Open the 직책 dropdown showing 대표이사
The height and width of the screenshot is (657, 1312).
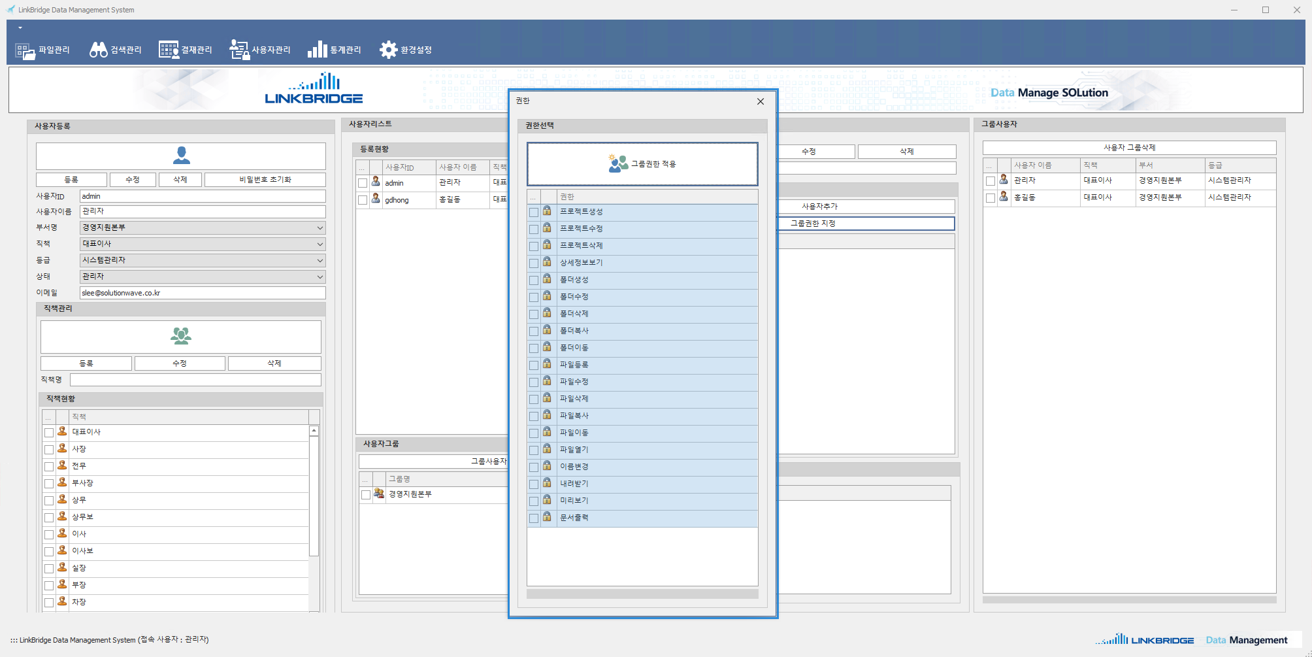320,244
